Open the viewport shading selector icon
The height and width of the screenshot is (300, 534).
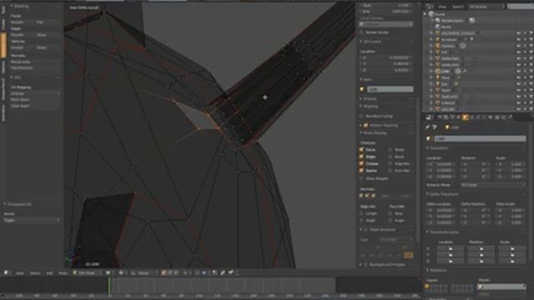point(108,272)
